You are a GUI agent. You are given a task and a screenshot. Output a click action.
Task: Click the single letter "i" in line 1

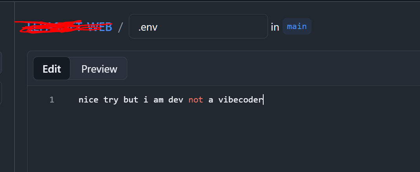(146, 100)
